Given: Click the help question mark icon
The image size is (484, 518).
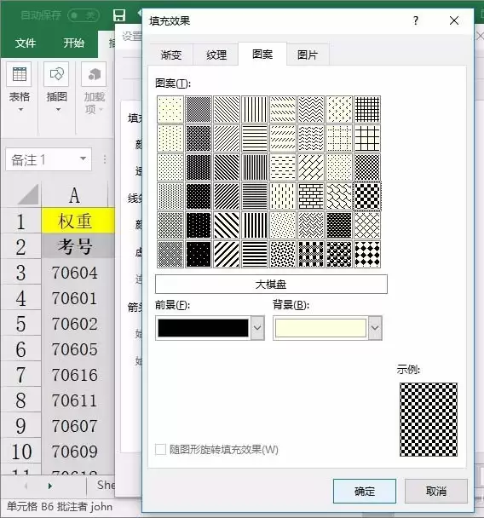Looking at the screenshot, I should pyautogui.click(x=416, y=20).
